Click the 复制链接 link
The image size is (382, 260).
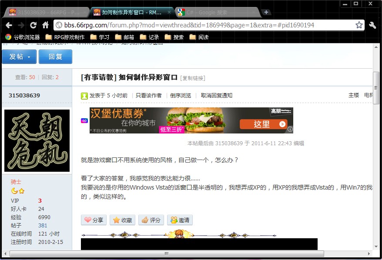click(193, 78)
